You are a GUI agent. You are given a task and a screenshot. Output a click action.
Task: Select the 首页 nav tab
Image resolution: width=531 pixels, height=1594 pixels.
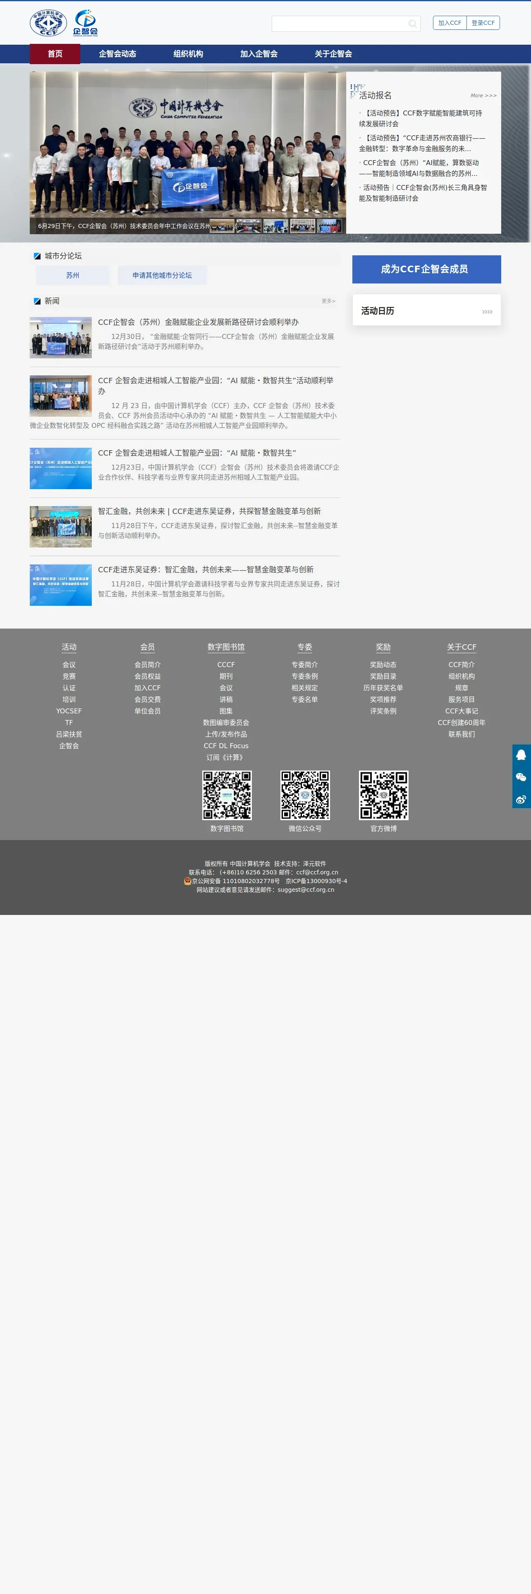(55, 54)
